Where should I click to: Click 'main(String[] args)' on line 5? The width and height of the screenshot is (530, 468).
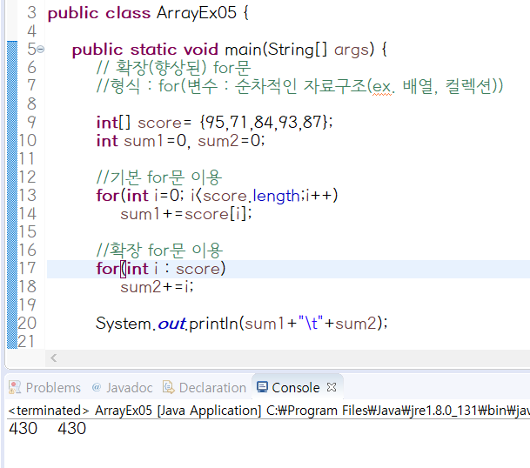tap(299, 50)
